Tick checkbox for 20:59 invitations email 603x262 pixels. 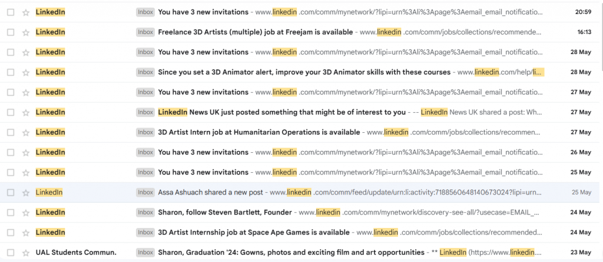tap(11, 12)
